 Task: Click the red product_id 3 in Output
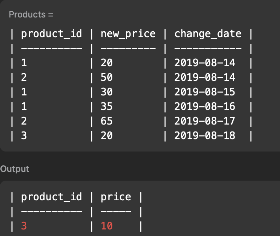click(24, 226)
